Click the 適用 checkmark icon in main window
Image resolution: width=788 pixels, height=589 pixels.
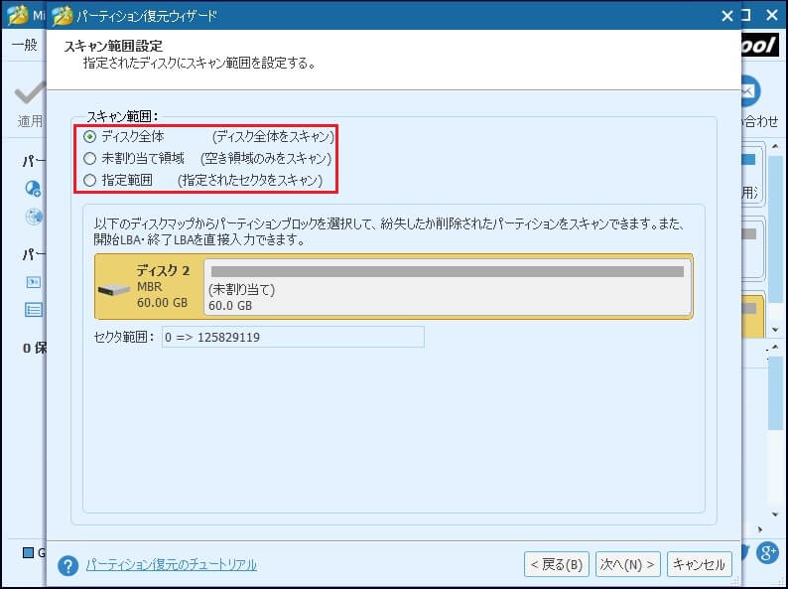(30, 93)
